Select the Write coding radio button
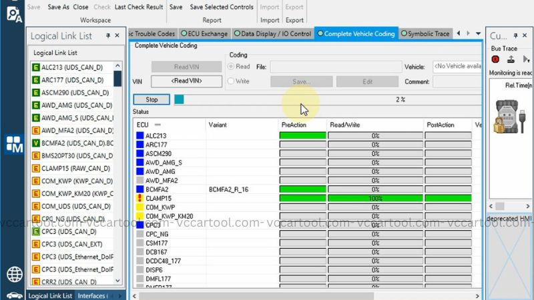This screenshot has width=534, height=300. click(232, 81)
